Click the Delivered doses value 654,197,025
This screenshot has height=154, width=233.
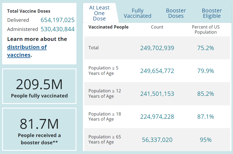click(x=58, y=20)
